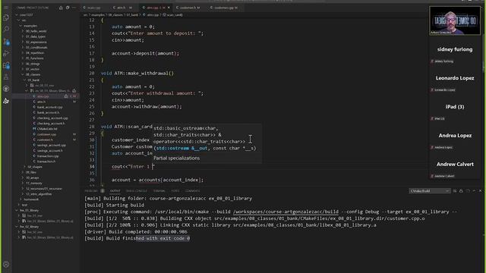The image size is (486, 273).
Task: Expand the 02_shapes folder
Action: (x=34, y=167)
